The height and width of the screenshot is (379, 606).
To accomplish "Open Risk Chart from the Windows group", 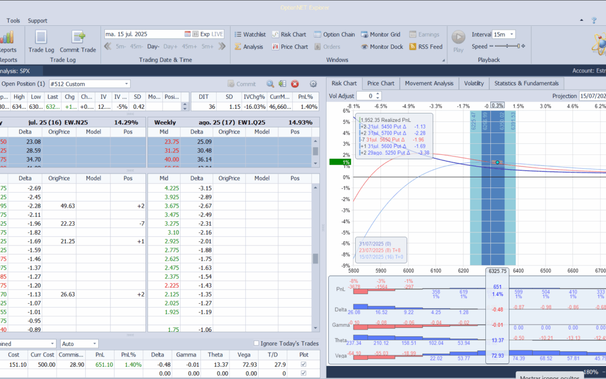I will coord(289,34).
